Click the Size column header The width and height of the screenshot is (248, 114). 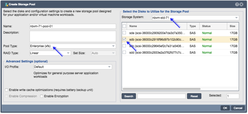[233, 26]
